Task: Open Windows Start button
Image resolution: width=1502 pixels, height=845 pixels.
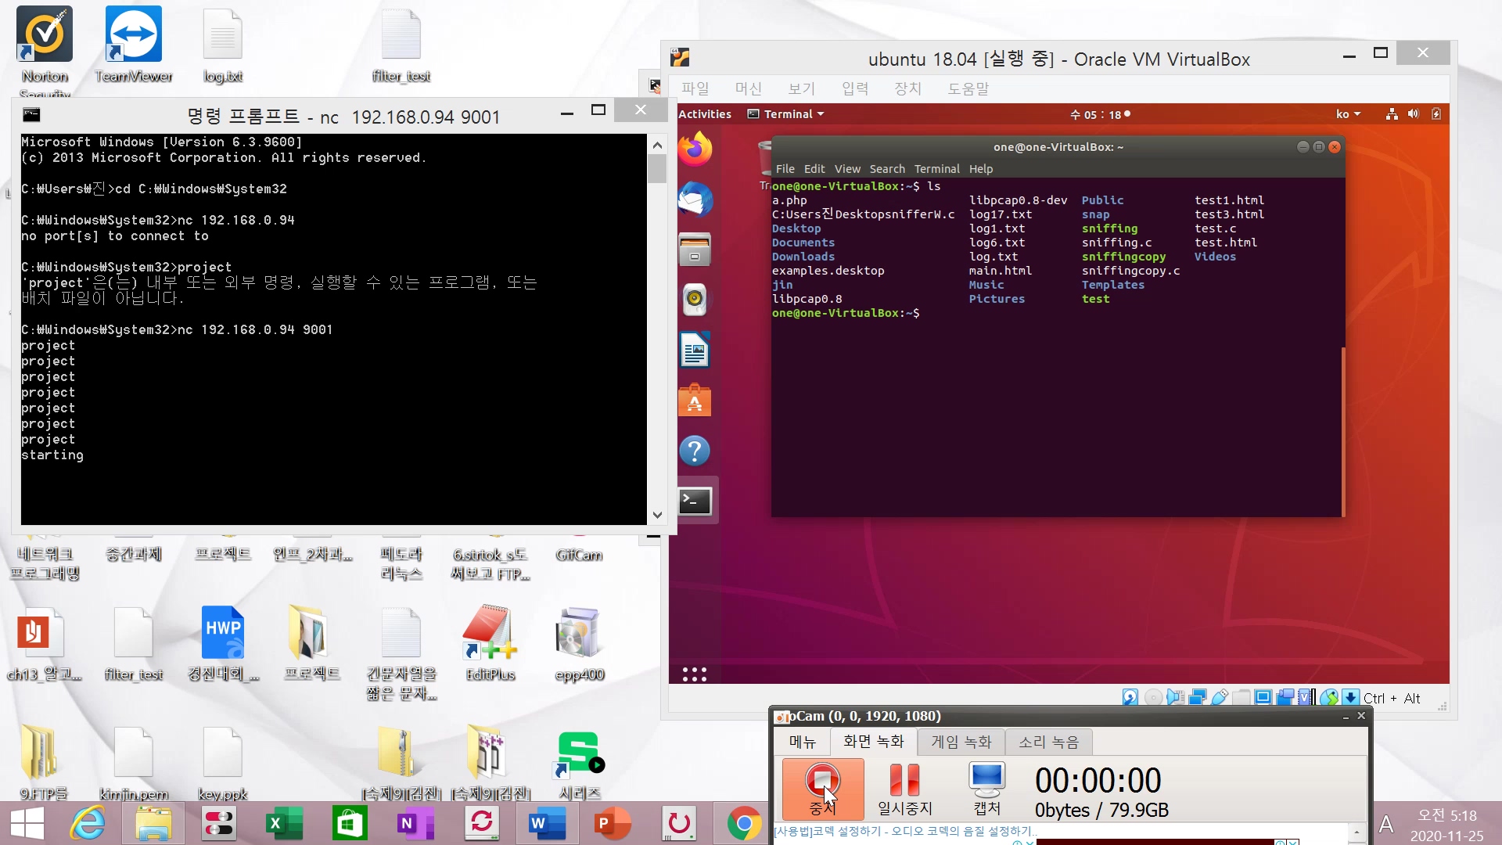Action: [27, 823]
